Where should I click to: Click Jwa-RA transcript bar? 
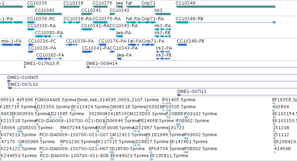pyautogui.click(x=119, y=36)
